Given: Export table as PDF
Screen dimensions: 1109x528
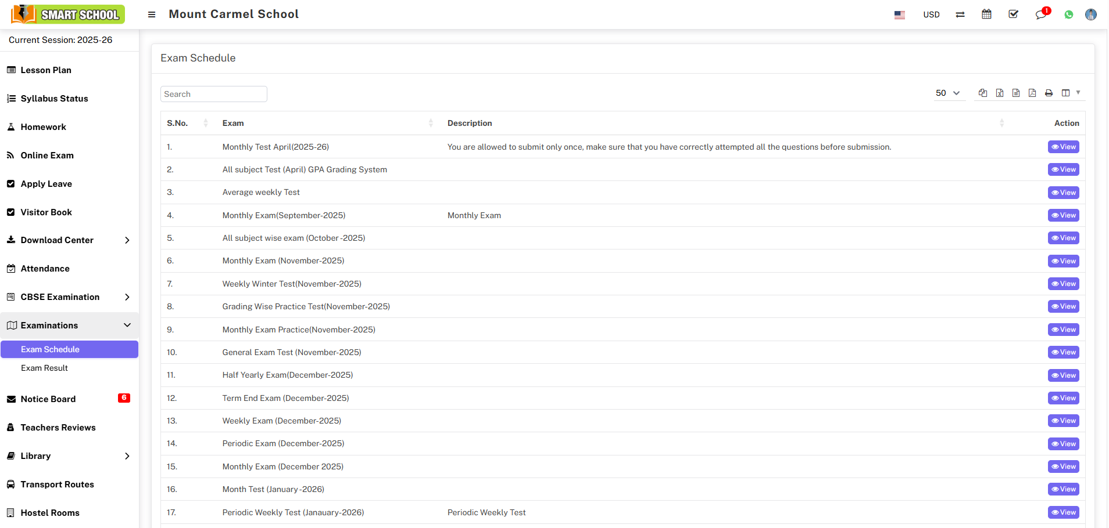Looking at the screenshot, I should coord(1032,93).
